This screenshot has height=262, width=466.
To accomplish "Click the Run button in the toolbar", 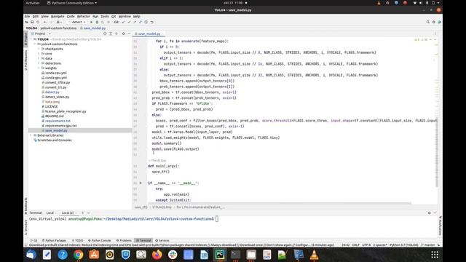I will [91, 22].
